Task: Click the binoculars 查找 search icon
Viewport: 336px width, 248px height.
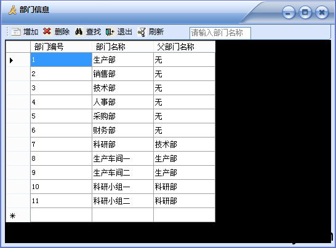Action: coord(79,32)
